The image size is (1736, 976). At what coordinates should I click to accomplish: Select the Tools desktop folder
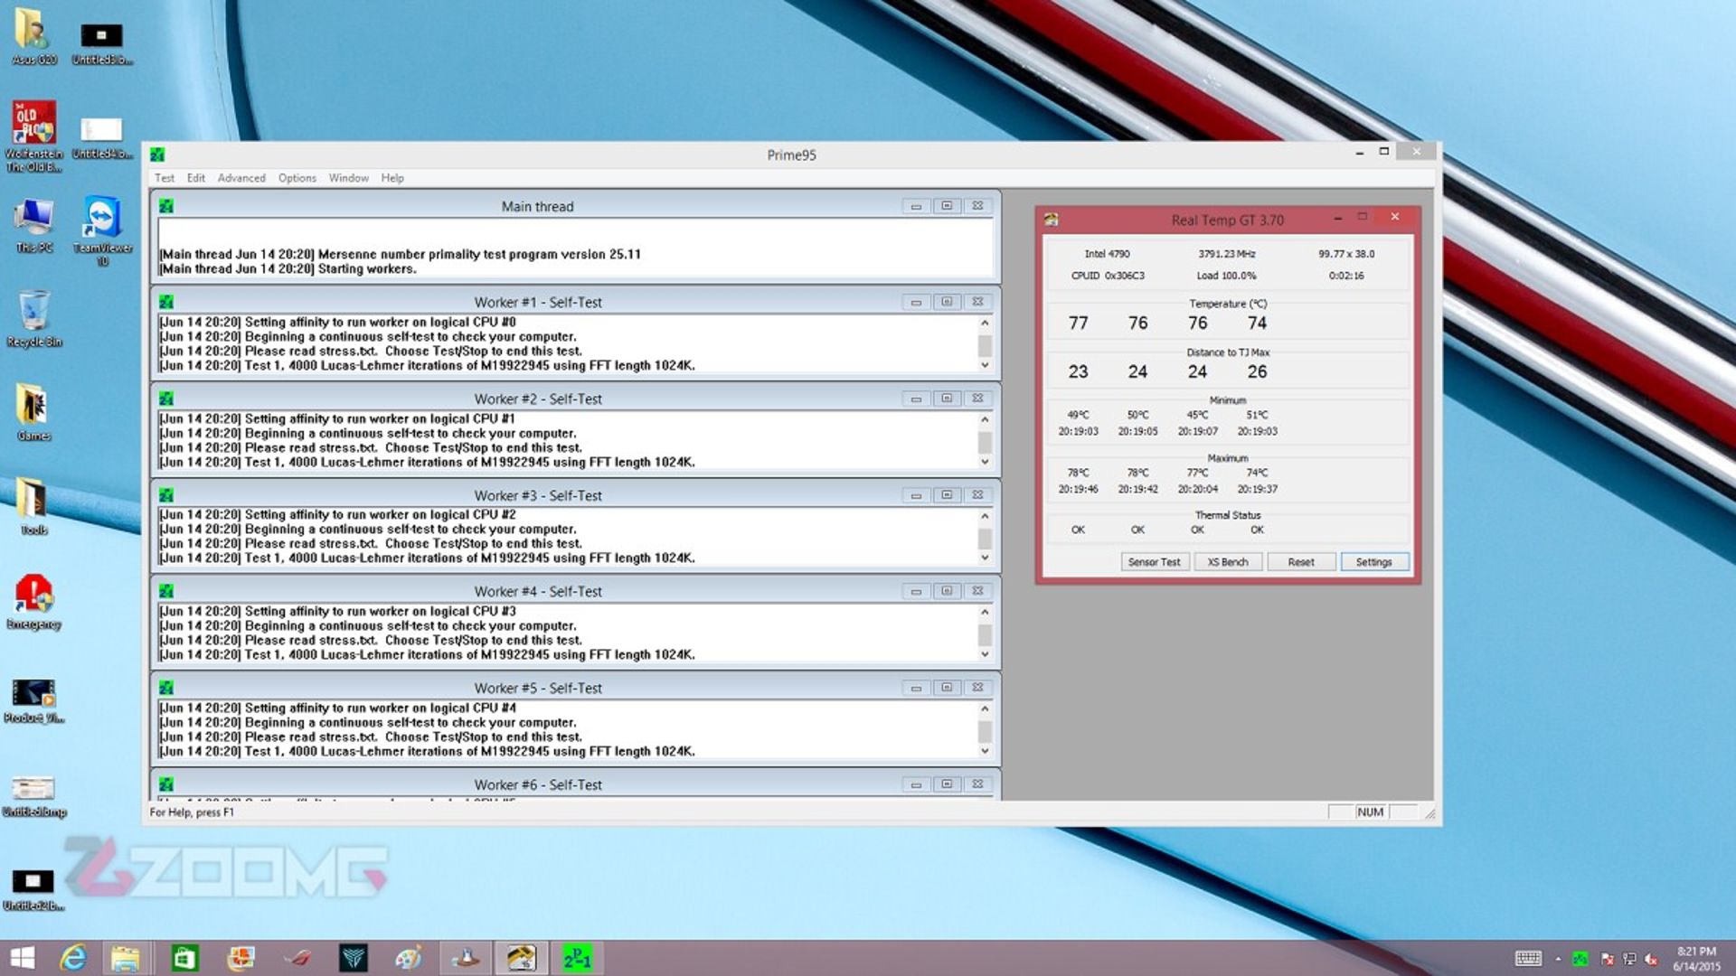click(x=33, y=507)
